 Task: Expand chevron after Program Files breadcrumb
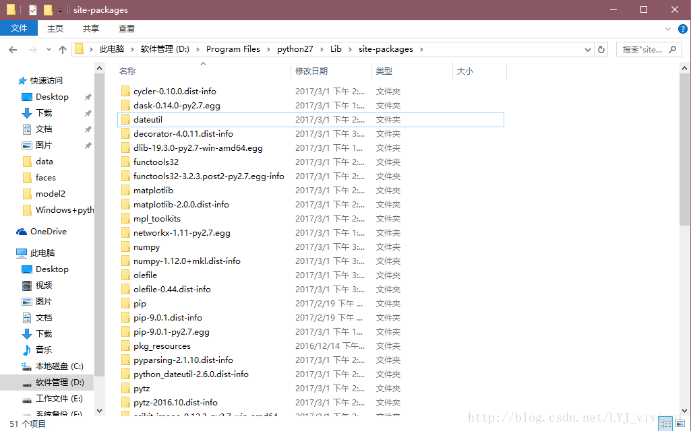point(268,49)
